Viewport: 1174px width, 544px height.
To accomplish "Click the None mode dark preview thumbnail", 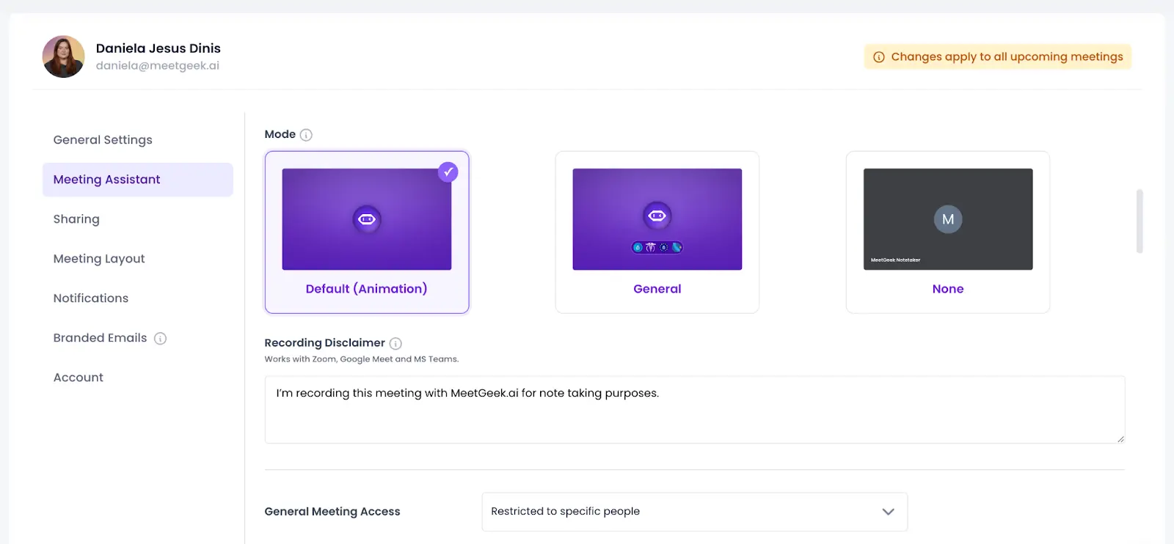I will tap(948, 219).
